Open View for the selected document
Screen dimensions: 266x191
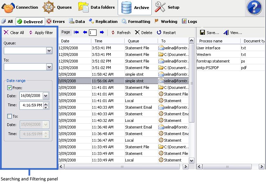point(233,33)
